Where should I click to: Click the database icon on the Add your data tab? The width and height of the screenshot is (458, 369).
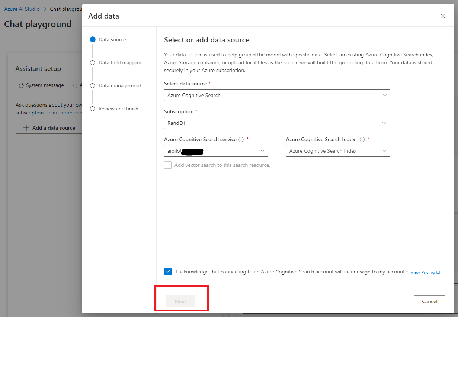pos(76,85)
